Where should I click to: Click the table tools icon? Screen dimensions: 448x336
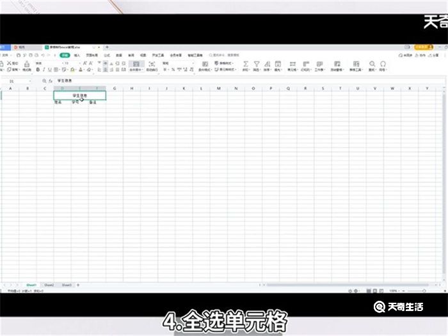click(356, 64)
